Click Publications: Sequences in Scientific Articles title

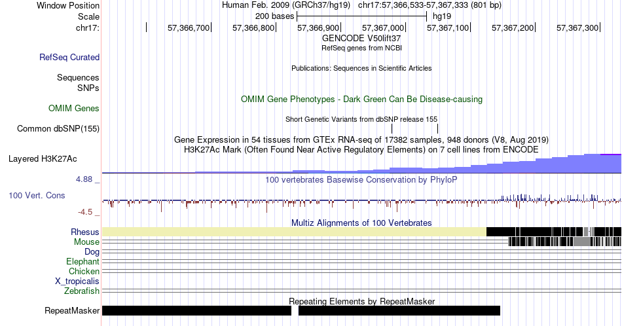coord(361,68)
